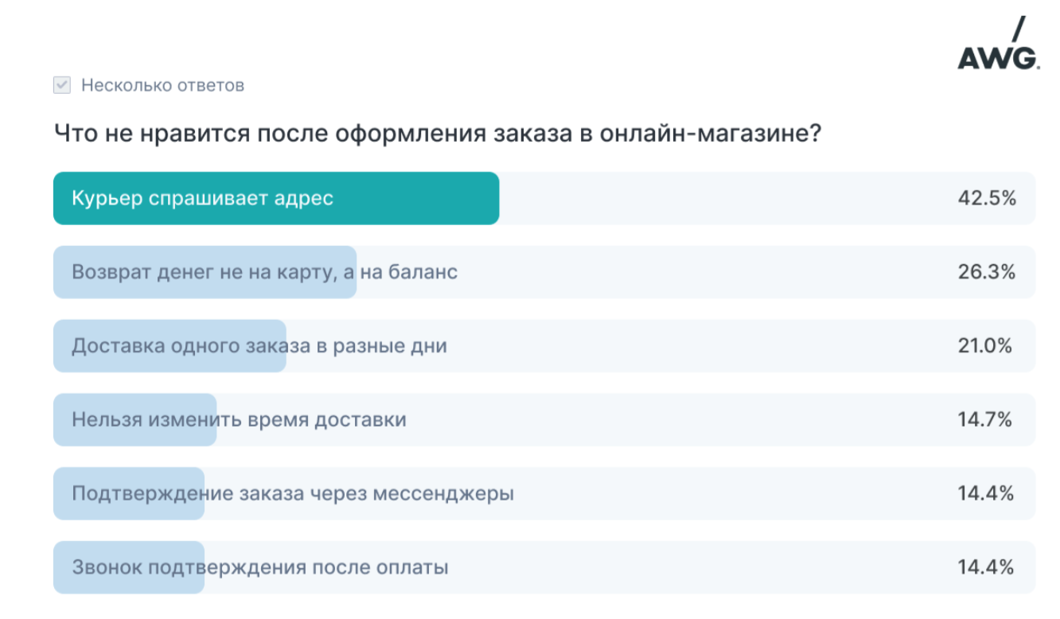
Task: Select Возврат денег не на карту option
Action: [544, 272]
